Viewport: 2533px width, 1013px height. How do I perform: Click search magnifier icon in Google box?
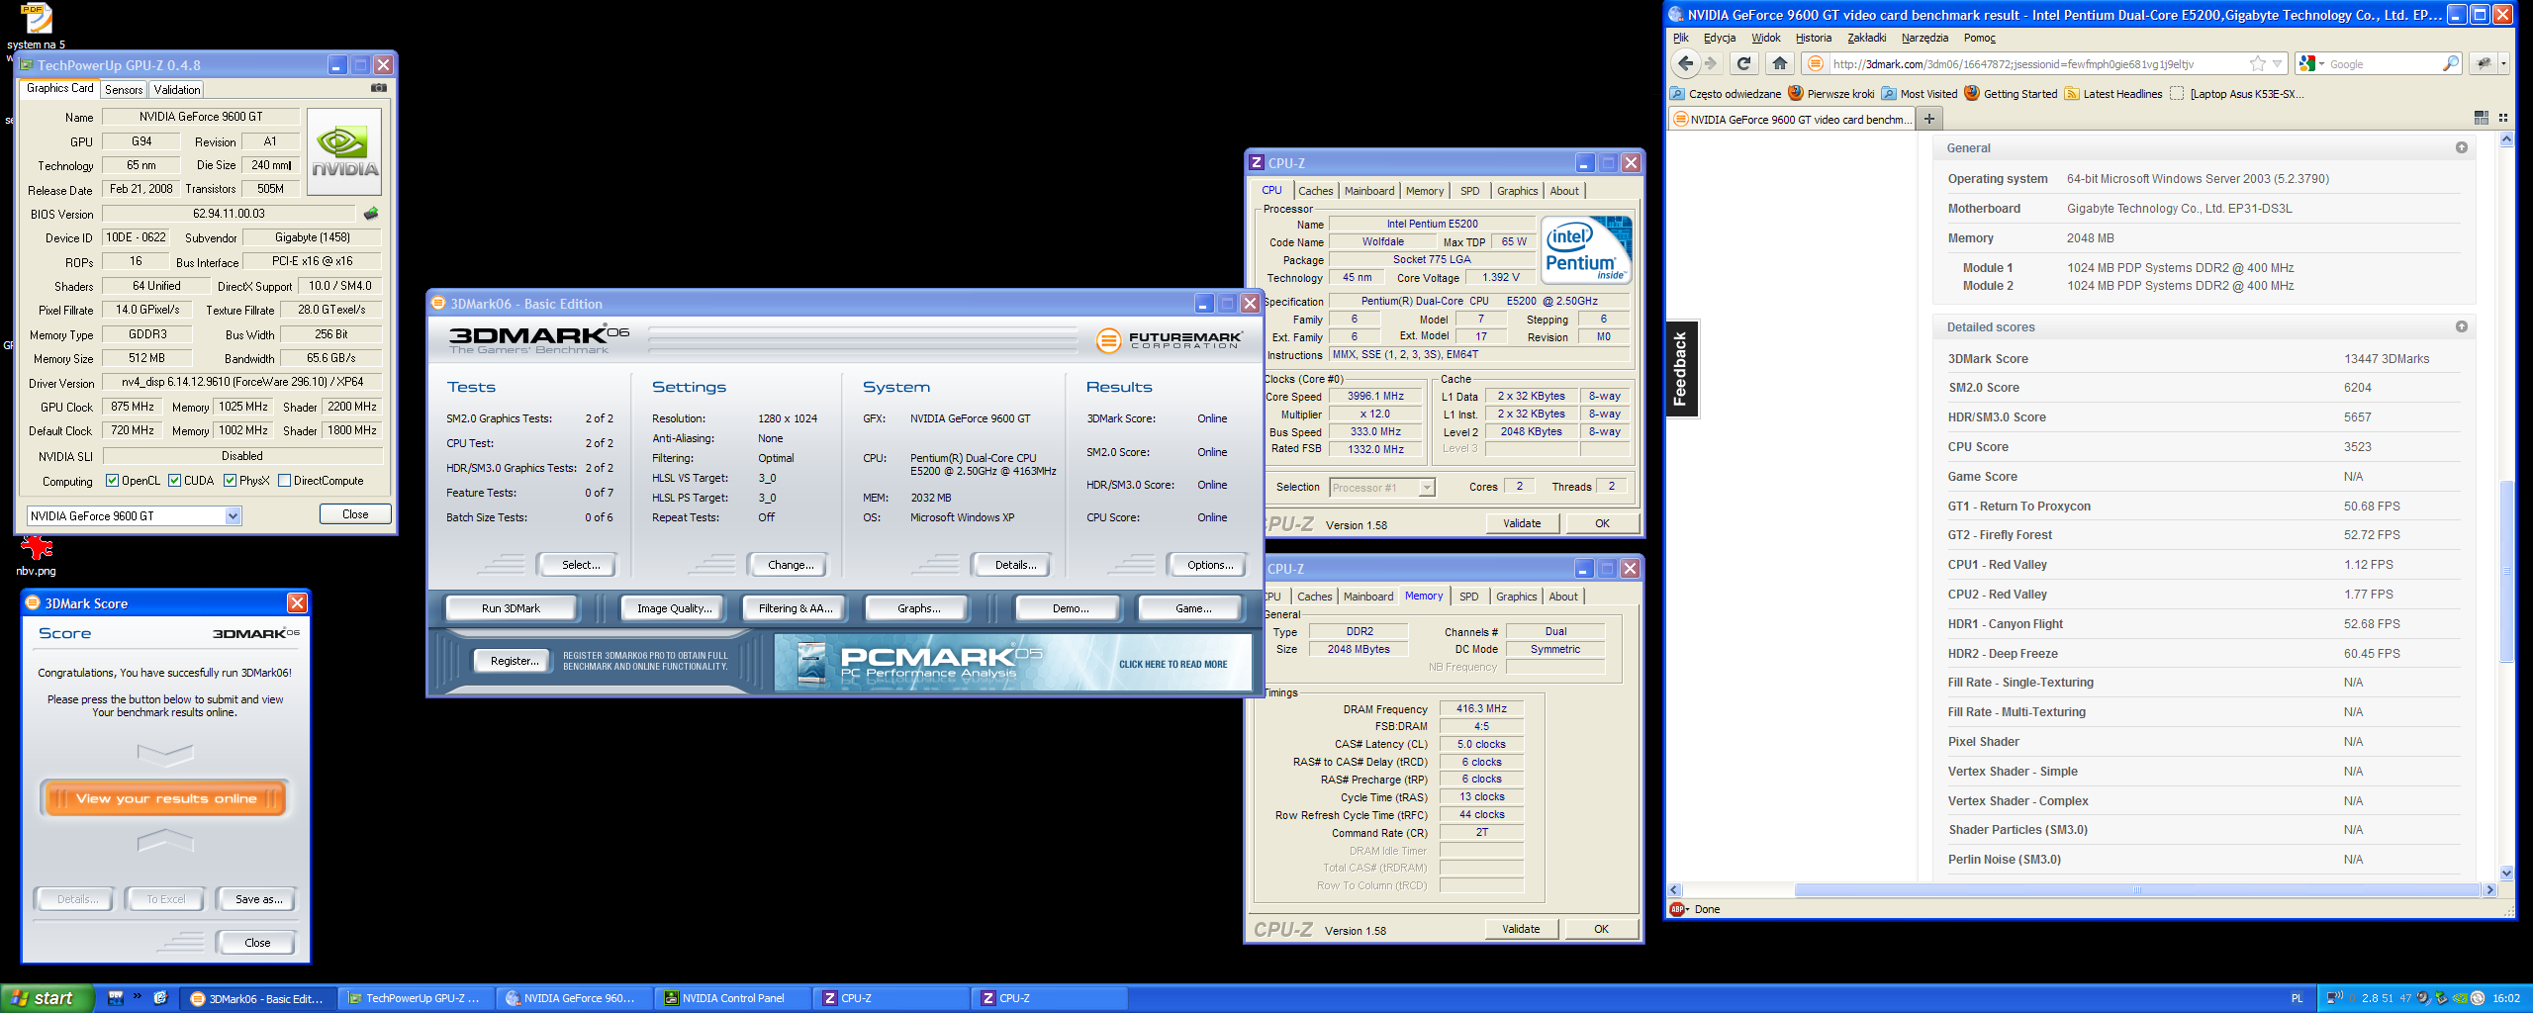2450,63
